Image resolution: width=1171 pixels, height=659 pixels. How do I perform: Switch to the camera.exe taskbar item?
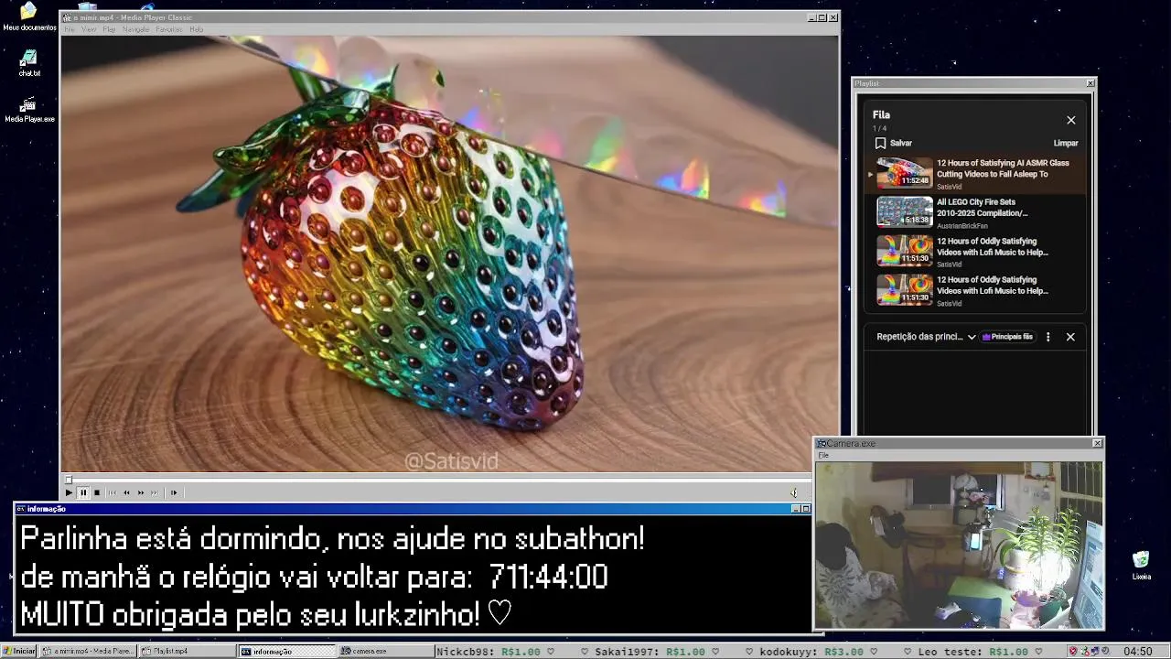pyautogui.click(x=385, y=651)
